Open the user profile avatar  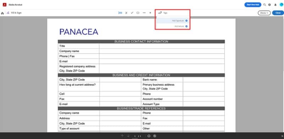(x=281, y=5)
